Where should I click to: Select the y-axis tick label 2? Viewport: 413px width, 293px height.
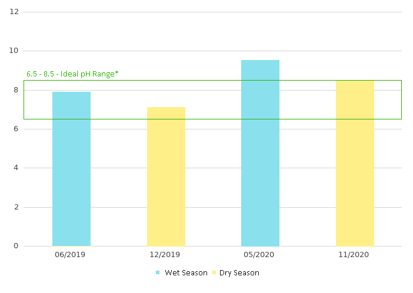tap(16, 207)
